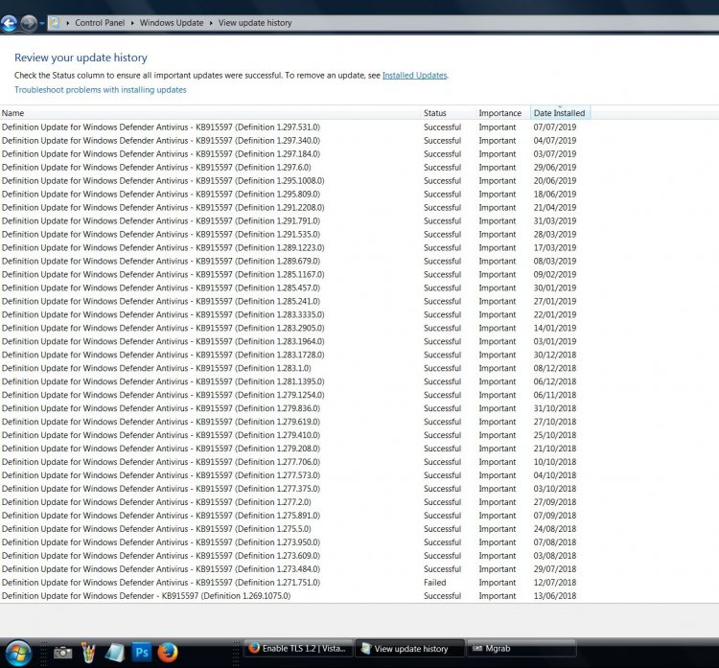The width and height of the screenshot is (719, 668).
Task: Select the Definition 1.271.751.0 update row
Action: coord(295,583)
